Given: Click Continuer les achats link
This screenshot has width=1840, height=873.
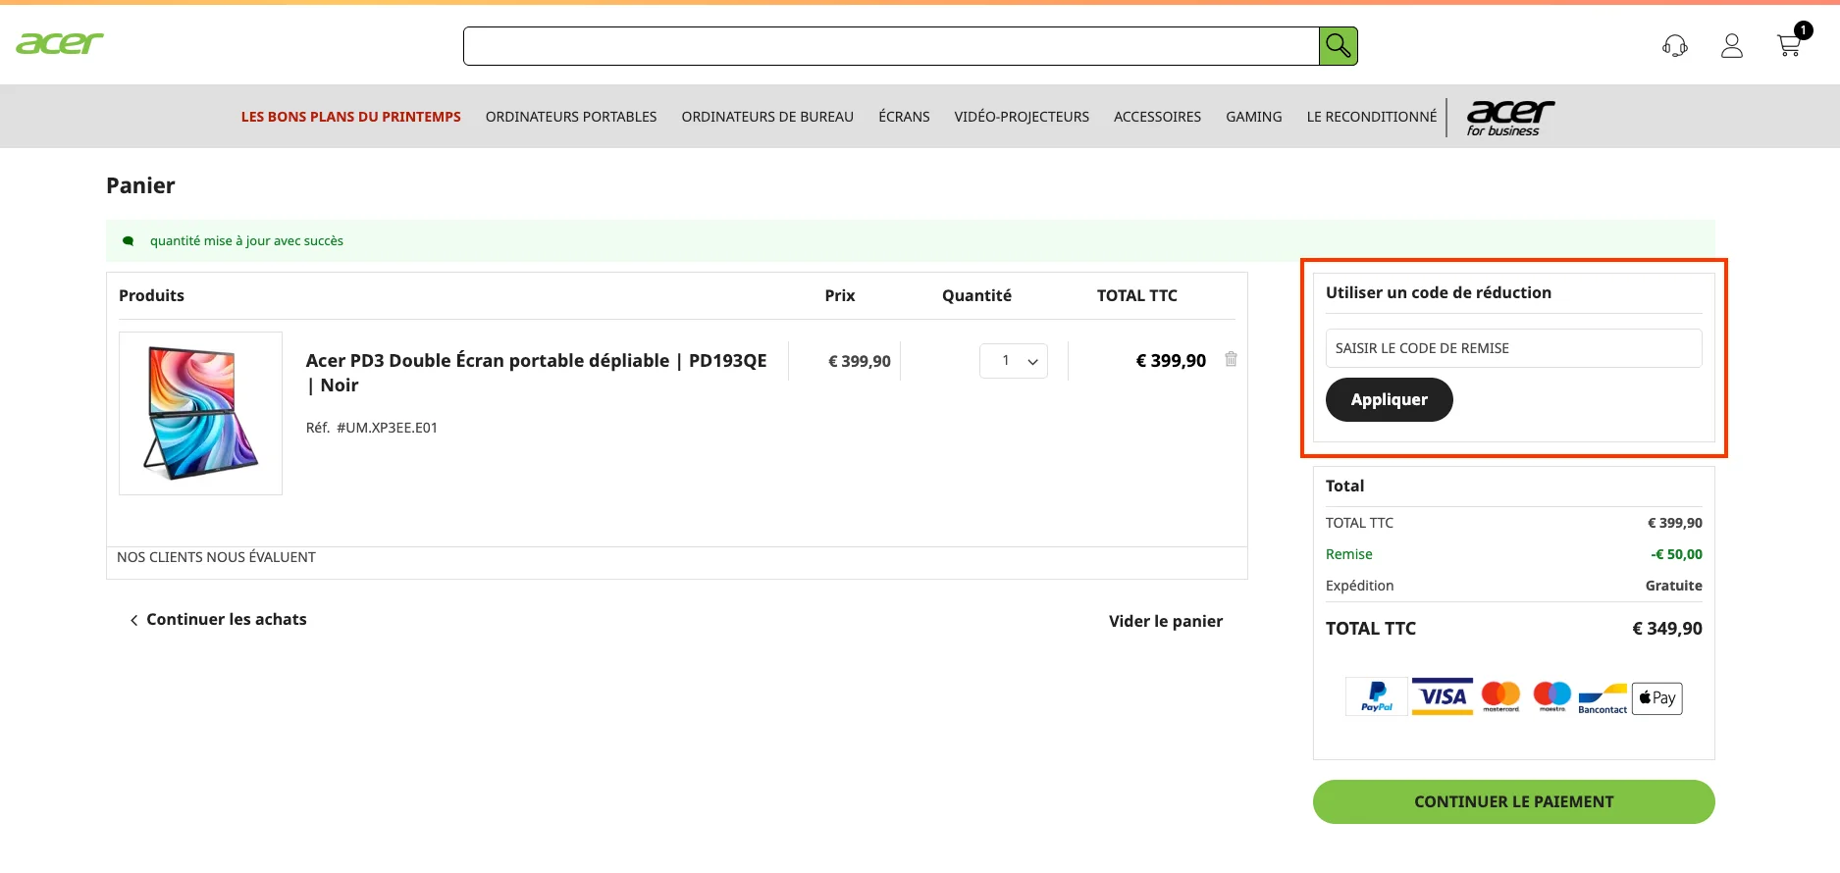Looking at the screenshot, I should pos(218,620).
